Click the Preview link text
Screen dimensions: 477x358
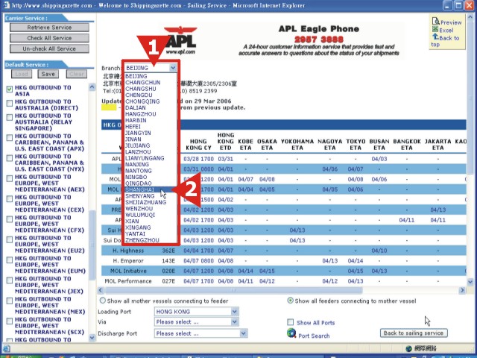tap(451, 22)
